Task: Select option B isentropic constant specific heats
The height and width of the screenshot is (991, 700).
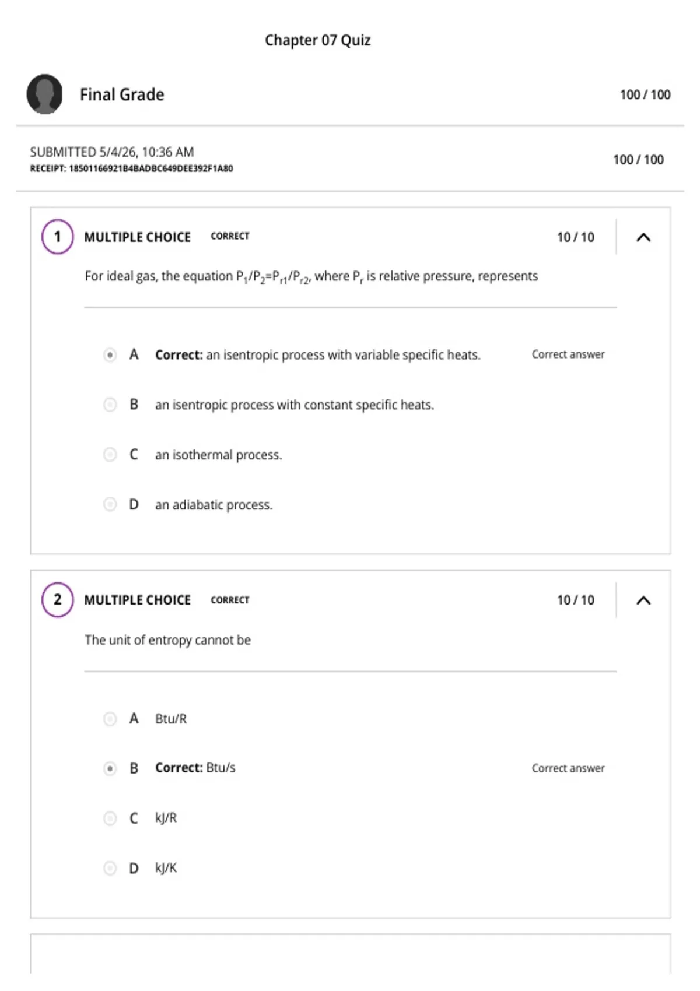Action: 110,405
